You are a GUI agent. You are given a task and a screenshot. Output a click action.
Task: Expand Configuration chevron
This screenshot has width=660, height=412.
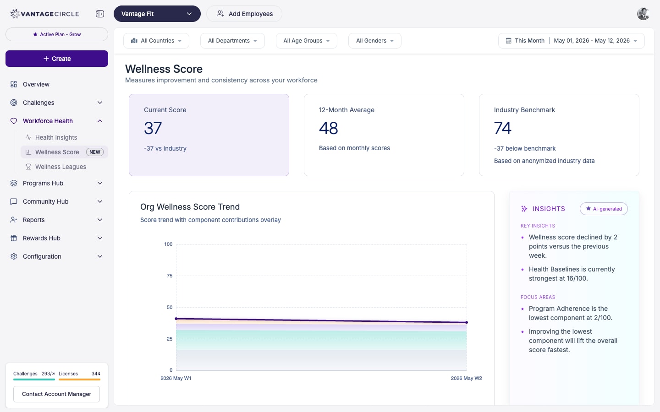pos(100,256)
